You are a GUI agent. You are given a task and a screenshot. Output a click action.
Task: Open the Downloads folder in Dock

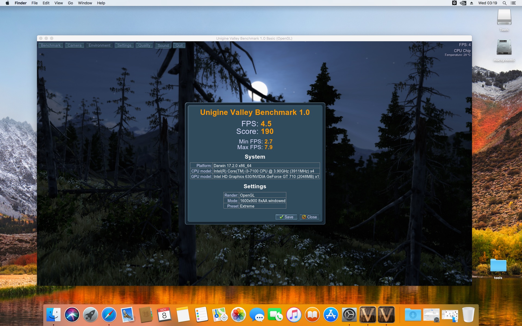pos(413,315)
